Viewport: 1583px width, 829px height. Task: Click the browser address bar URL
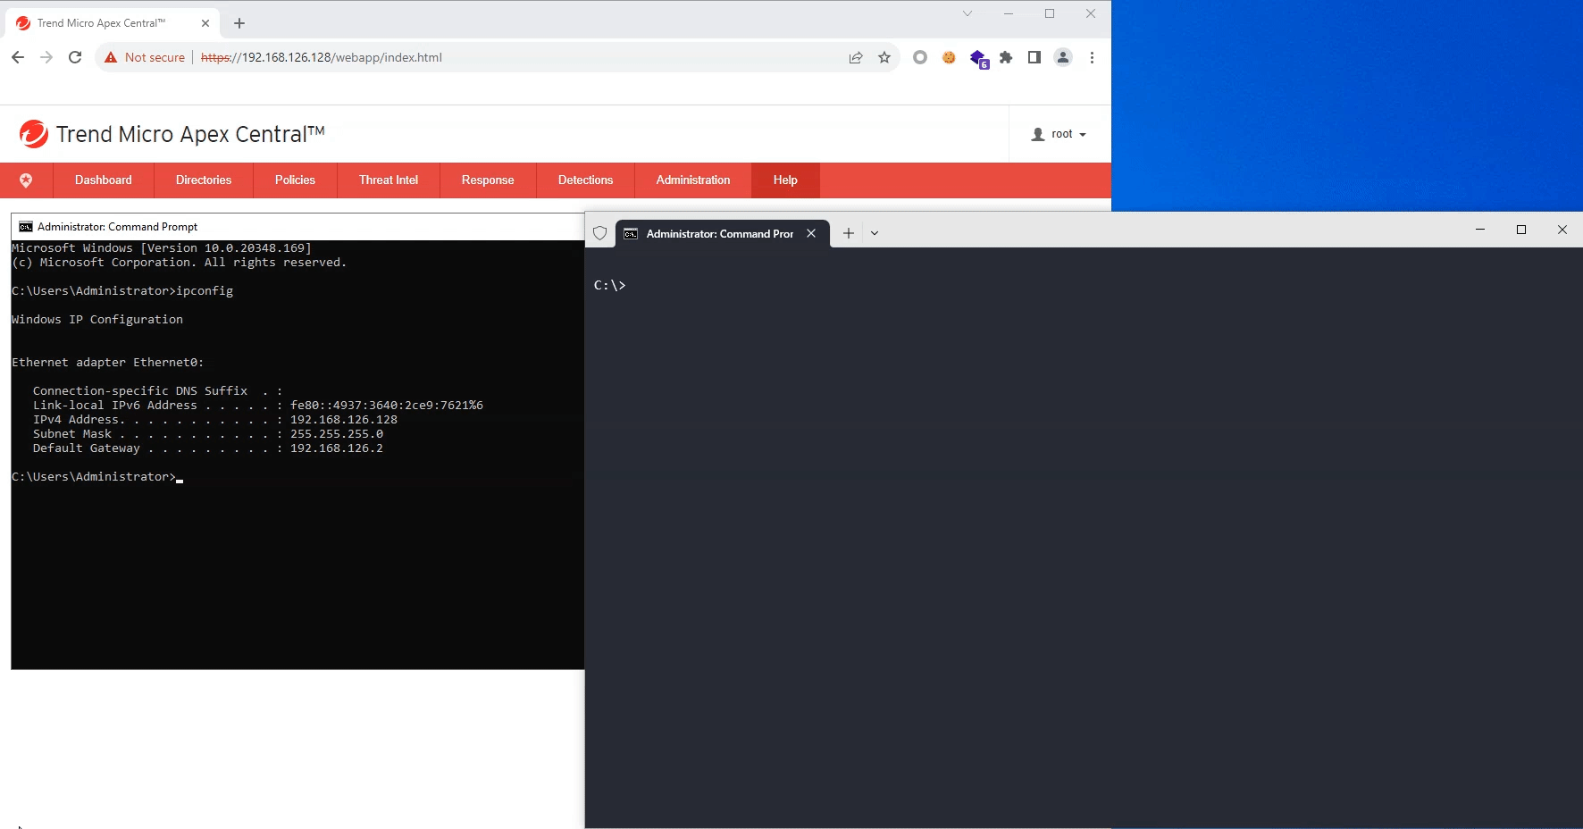339,57
